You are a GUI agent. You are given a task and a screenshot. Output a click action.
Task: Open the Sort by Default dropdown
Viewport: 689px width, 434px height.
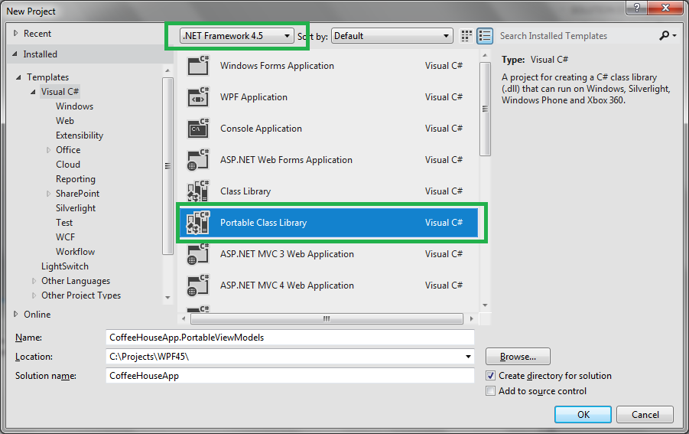[x=392, y=36]
